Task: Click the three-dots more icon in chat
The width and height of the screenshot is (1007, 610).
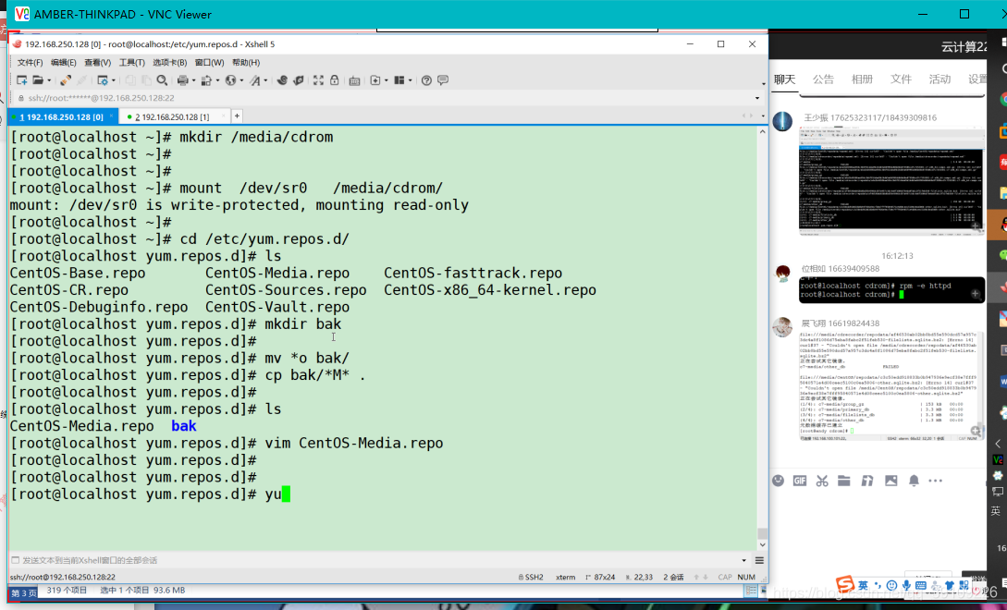Action: click(936, 481)
